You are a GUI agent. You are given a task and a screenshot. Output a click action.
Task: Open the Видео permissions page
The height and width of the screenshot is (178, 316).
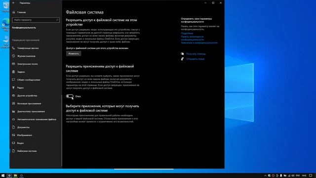(x=18, y=143)
